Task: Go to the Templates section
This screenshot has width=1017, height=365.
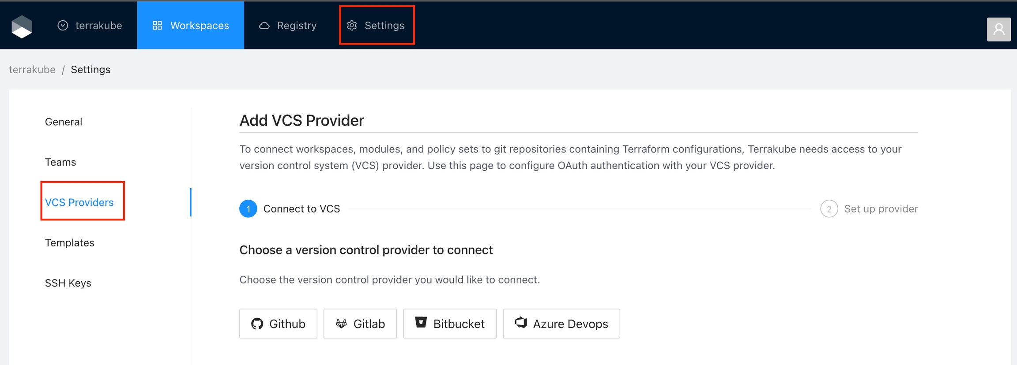Action: tap(70, 243)
